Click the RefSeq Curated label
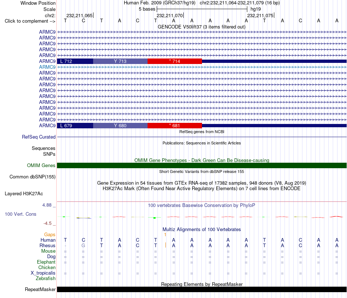 tap(38, 137)
